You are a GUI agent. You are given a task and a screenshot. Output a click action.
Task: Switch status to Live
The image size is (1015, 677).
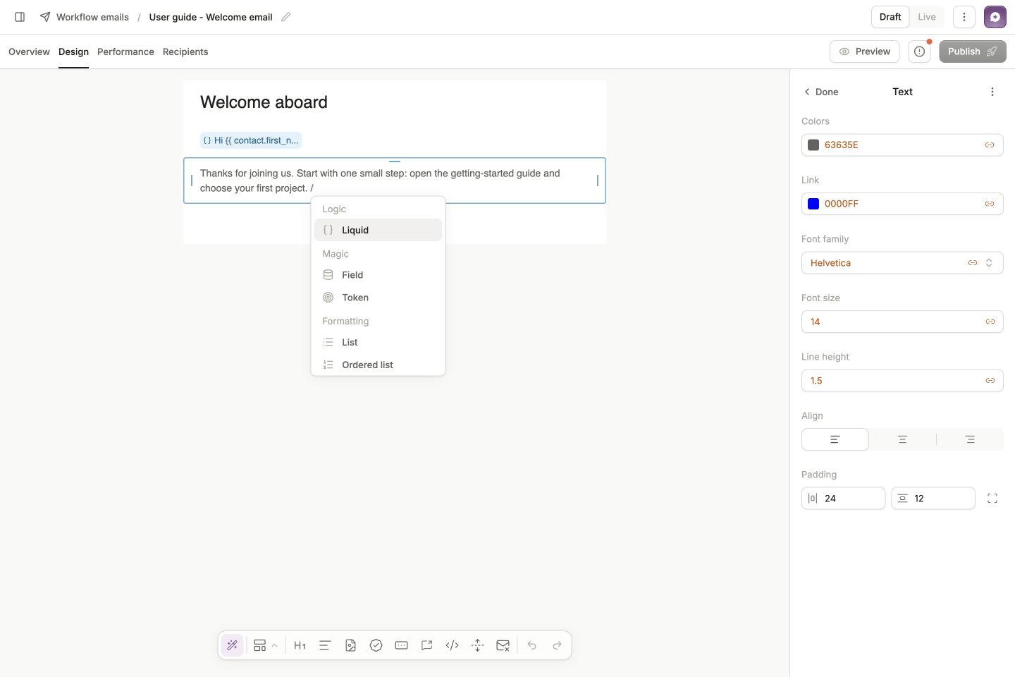click(x=926, y=17)
